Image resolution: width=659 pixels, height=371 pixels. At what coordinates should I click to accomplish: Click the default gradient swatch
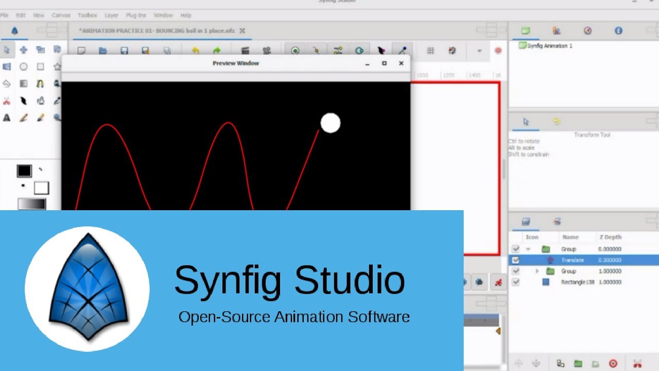(x=32, y=204)
